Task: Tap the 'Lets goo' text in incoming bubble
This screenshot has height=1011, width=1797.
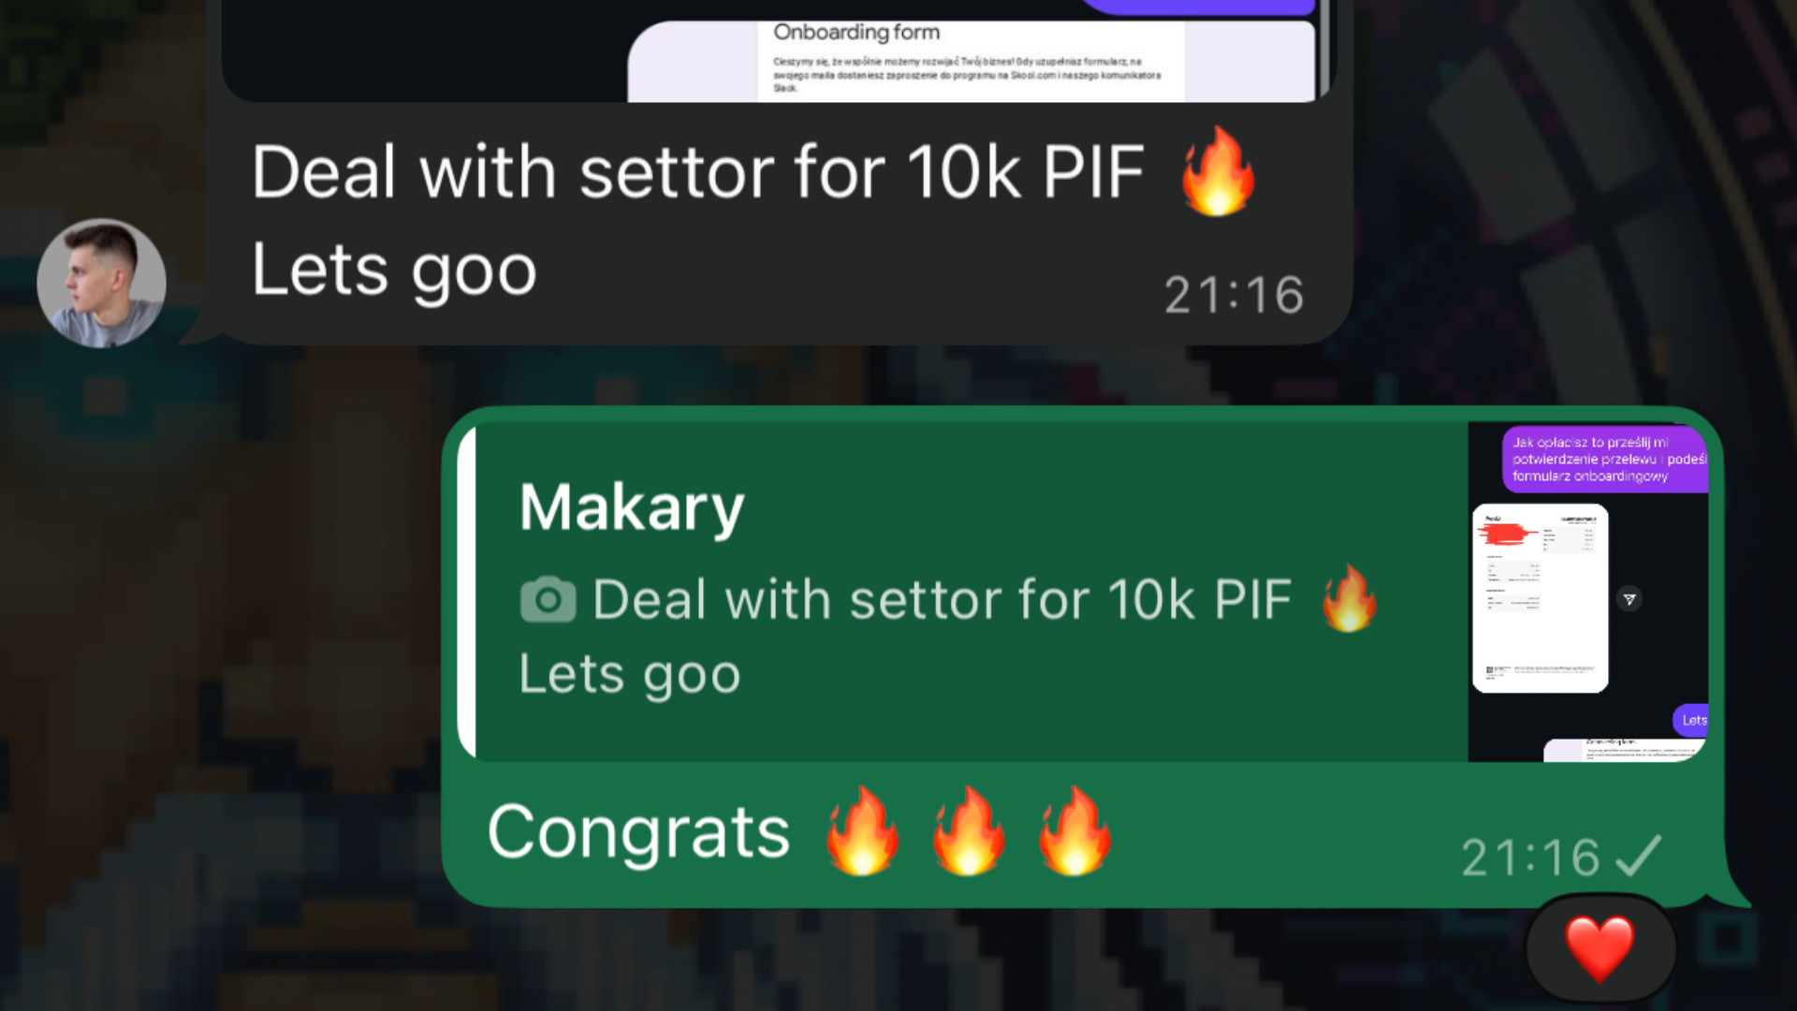Action: [x=394, y=270]
